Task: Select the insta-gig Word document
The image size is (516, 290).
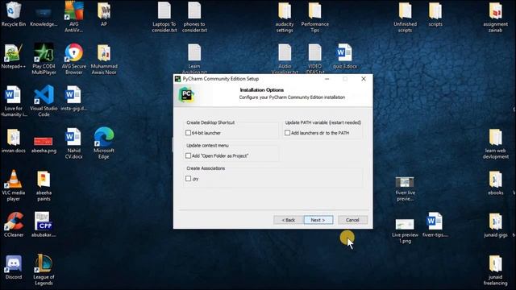Action: coord(73,98)
